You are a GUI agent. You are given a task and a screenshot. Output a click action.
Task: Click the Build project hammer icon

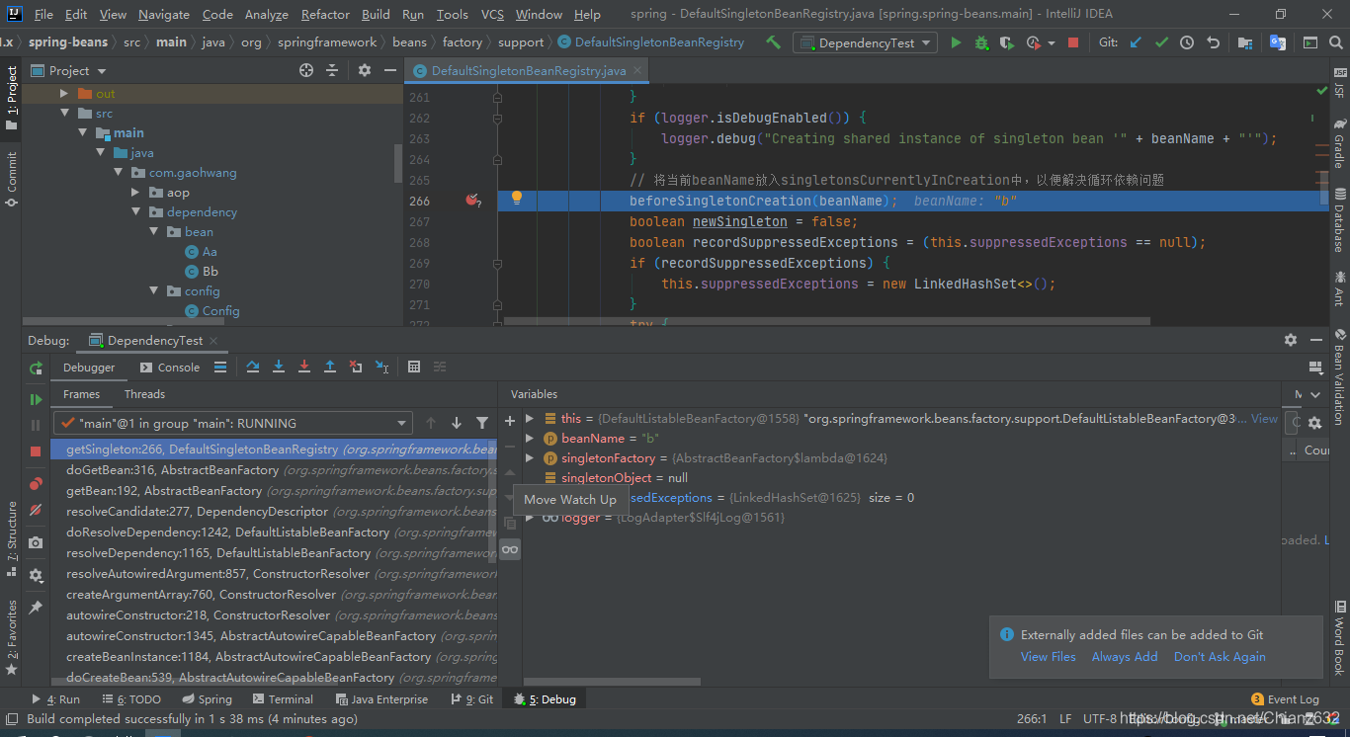point(774,42)
